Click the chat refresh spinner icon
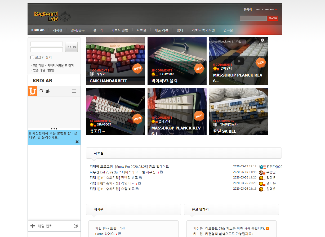The height and width of the screenshot is (237, 325). (41, 91)
